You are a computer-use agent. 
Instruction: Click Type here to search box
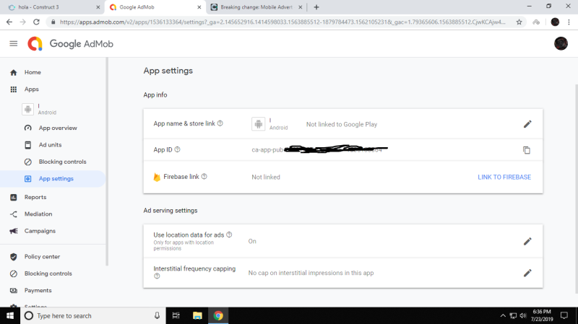[92, 315]
